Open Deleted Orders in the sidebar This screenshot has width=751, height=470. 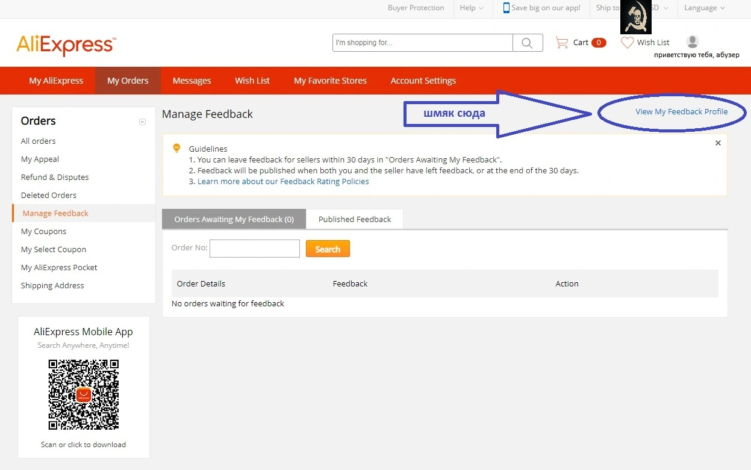click(49, 195)
